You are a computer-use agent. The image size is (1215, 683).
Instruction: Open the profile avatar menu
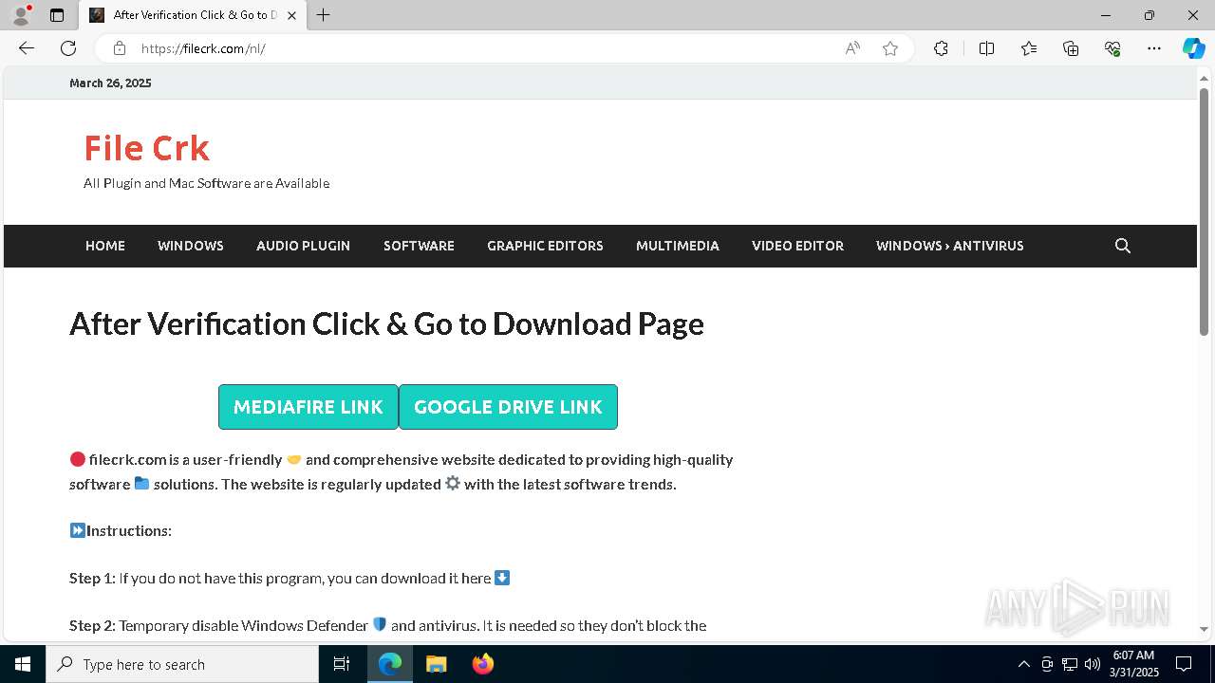pyautogui.click(x=21, y=15)
